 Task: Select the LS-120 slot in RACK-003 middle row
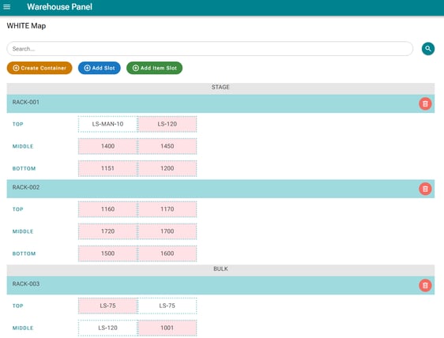coord(108,328)
